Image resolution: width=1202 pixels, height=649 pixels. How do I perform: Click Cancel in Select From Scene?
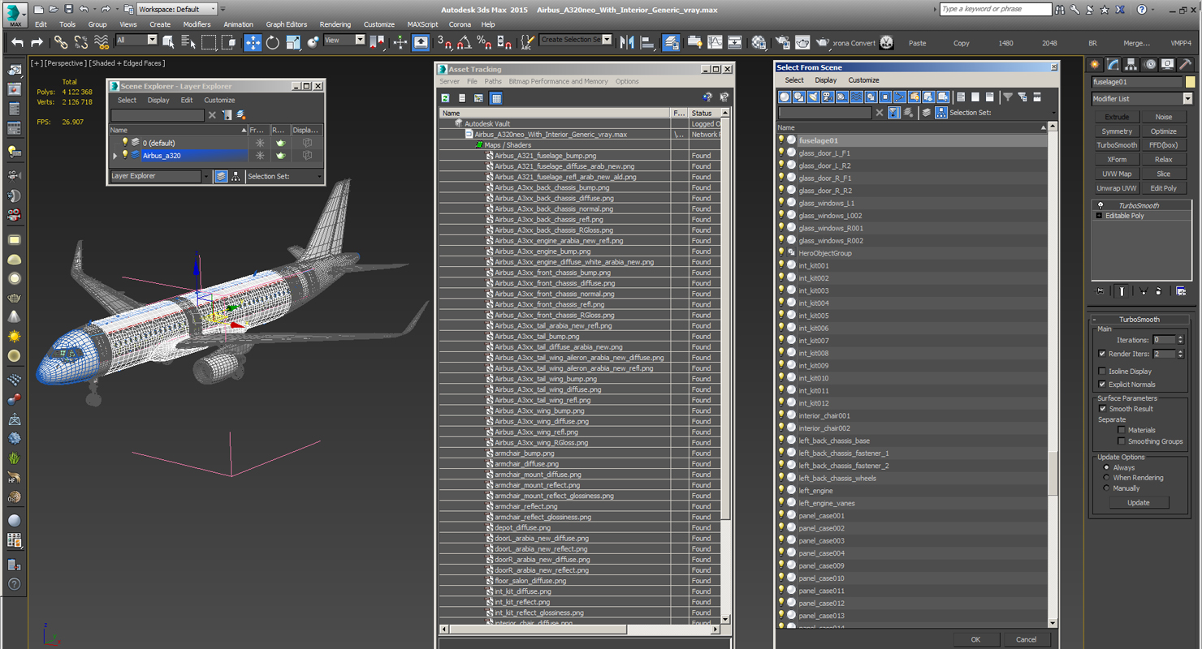(1026, 639)
